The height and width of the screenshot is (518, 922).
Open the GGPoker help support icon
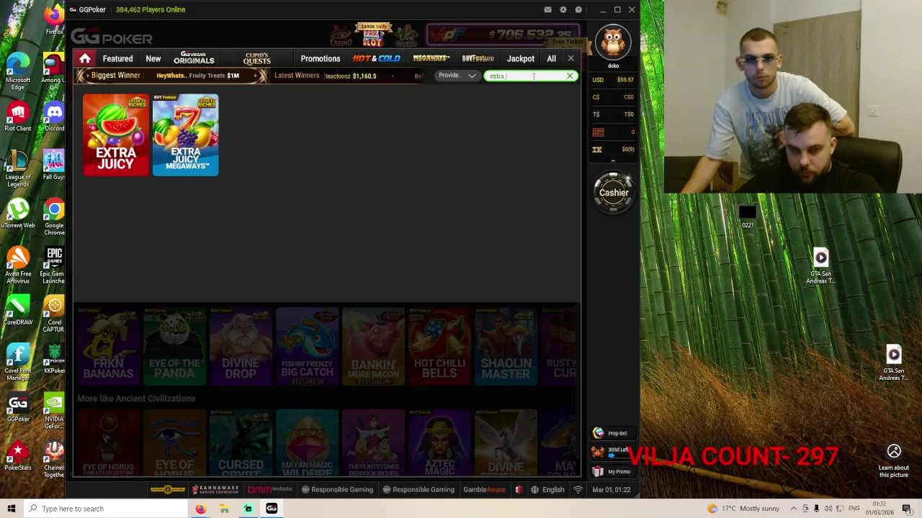(x=578, y=9)
